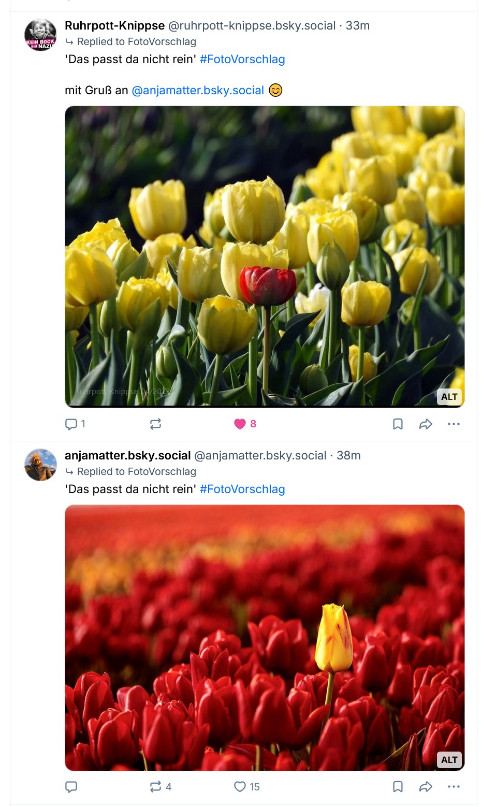Share anjamatter's red tulips post
Screen dimensions: 496x807
(426, 787)
